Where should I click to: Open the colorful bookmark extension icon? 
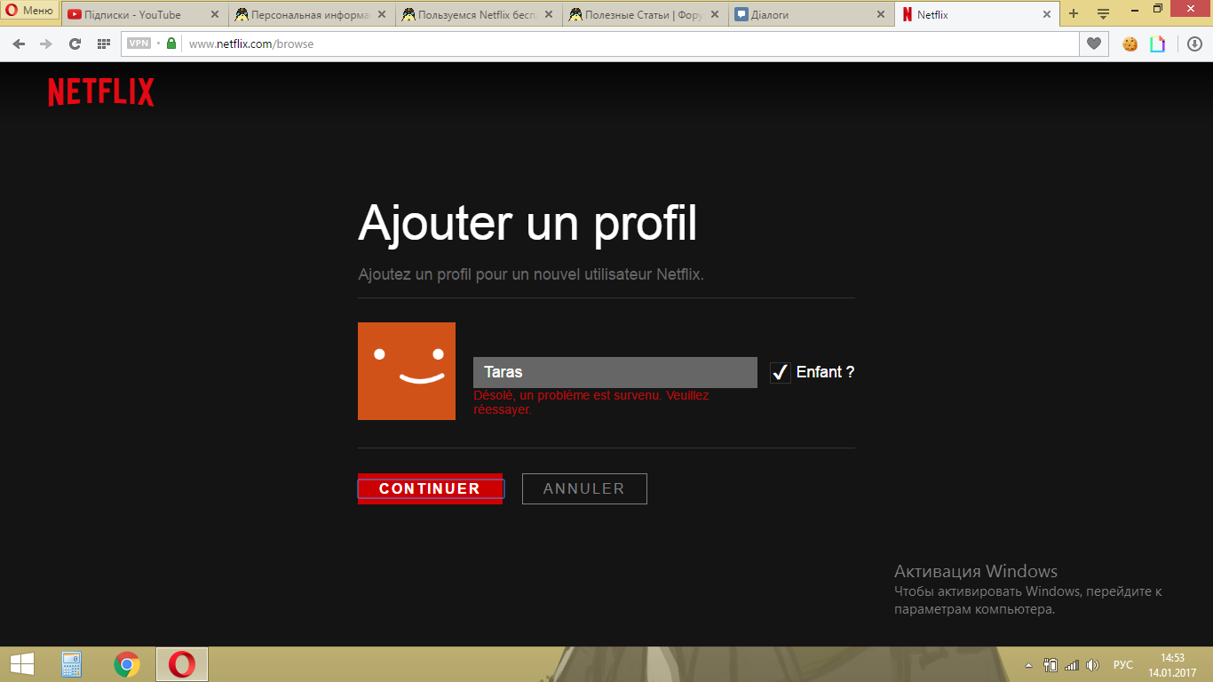coord(1157,44)
